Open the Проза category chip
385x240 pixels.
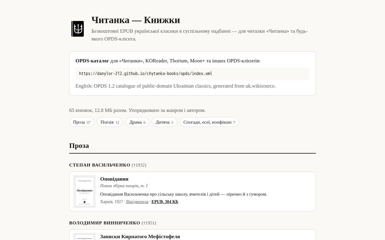coord(82,122)
